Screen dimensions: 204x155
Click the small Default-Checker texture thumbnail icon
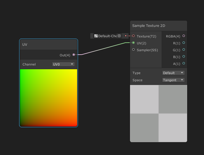coord(96,36)
